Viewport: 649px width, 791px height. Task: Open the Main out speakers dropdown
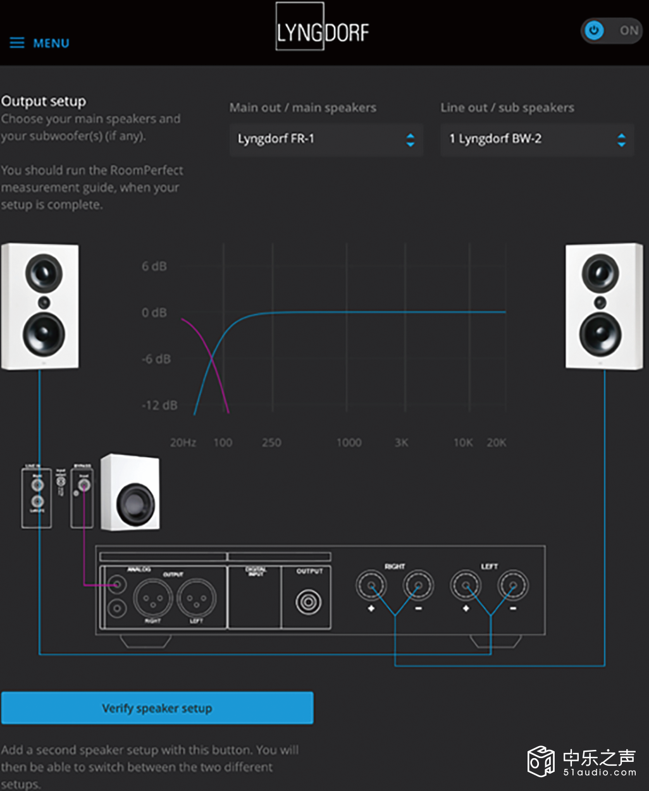(325, 140)
